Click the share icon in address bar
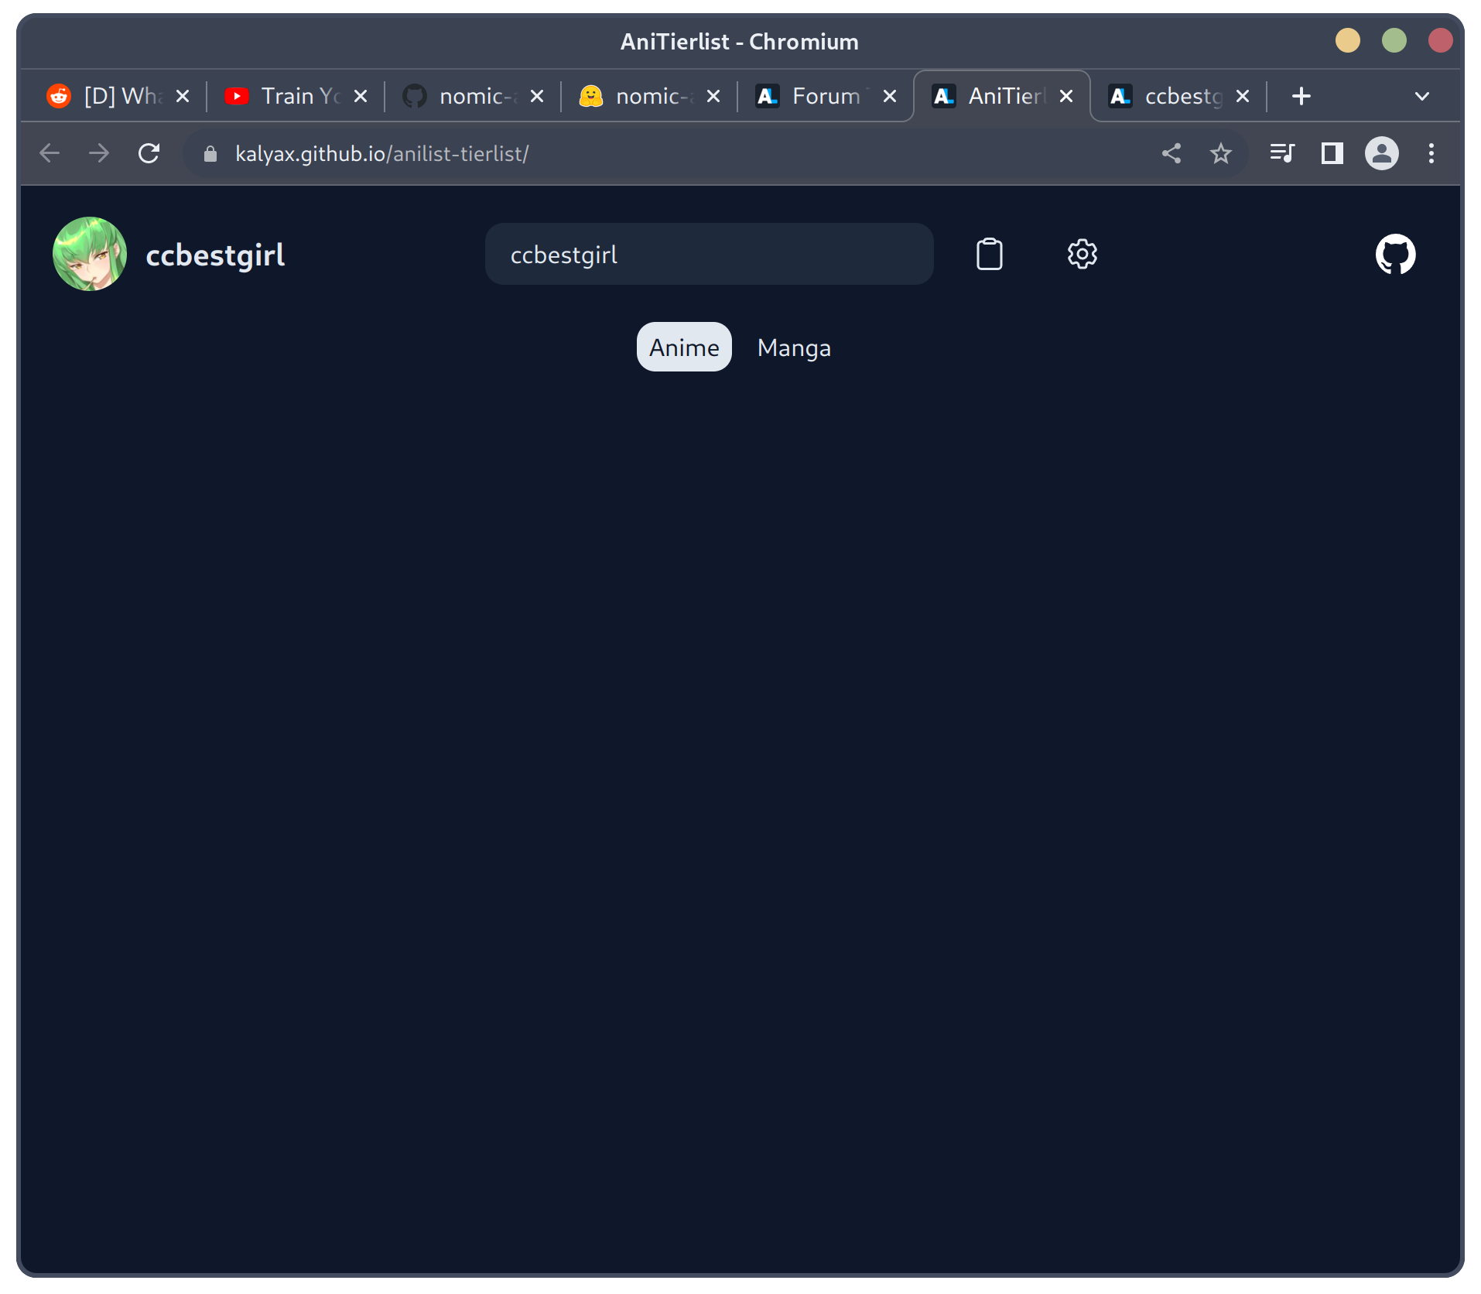 tap(1171, 153)
